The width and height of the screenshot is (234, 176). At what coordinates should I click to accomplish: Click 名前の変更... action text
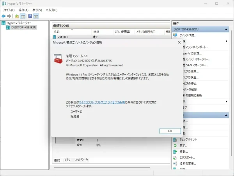click(x=188, y=164)
